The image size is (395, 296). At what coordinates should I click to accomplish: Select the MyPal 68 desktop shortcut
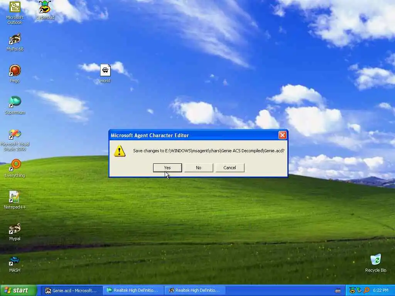[x=15, y=42]
